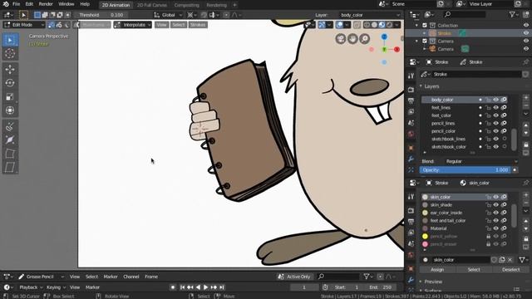Jump to next keyframe
The height and width of the screenshot is (299, 532).
[214, 287]
